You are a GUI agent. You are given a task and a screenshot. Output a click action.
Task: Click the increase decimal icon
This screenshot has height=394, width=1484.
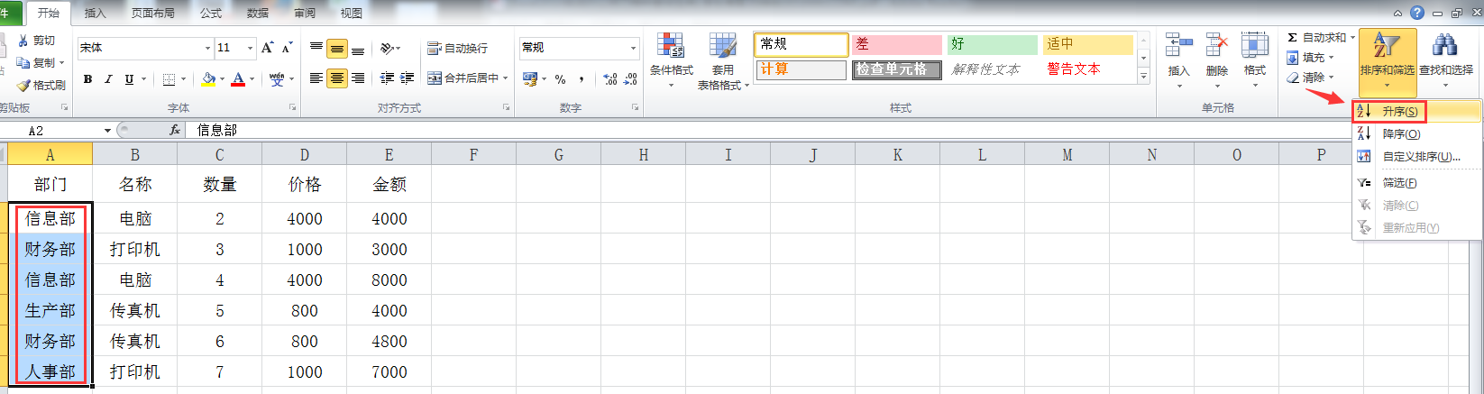(609, 79)
